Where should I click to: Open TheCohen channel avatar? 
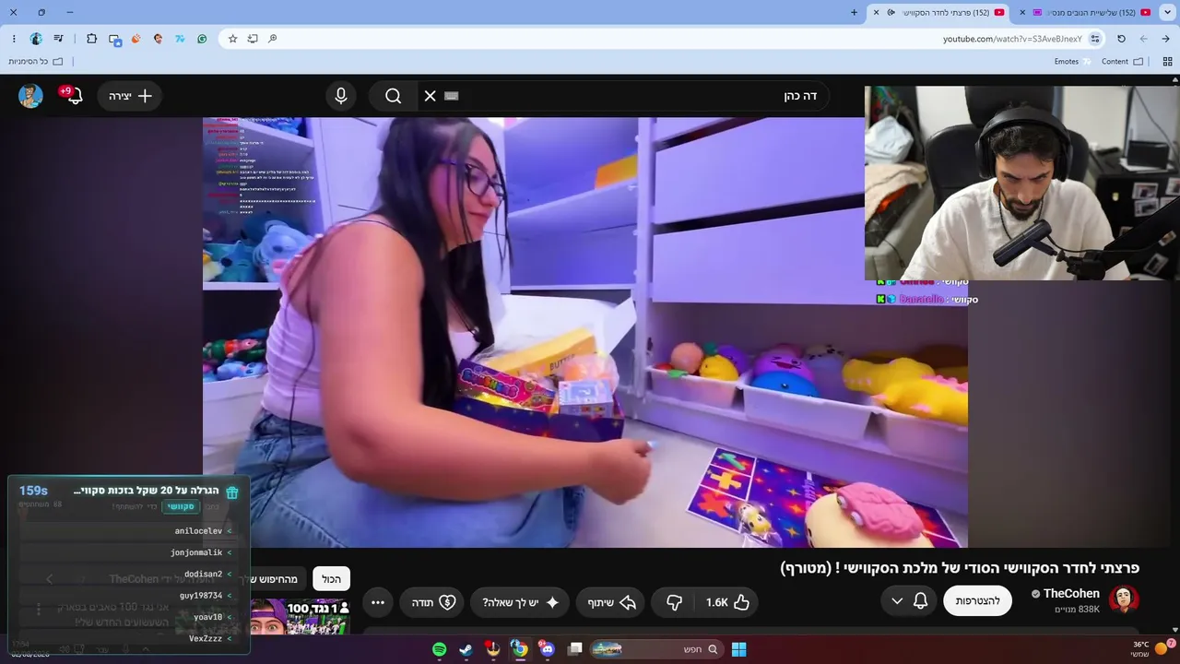(1124, 600)
